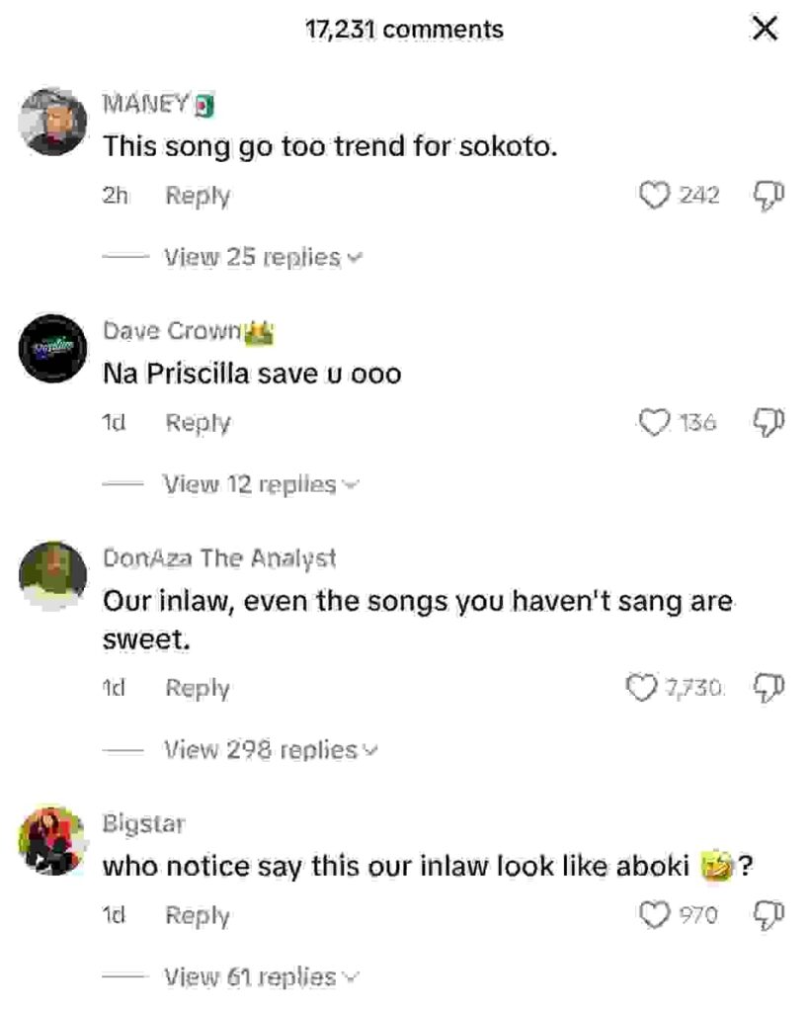Dislike Bigstar's comment
Viewport: 809px width, 1012px height.
[769, 915]
